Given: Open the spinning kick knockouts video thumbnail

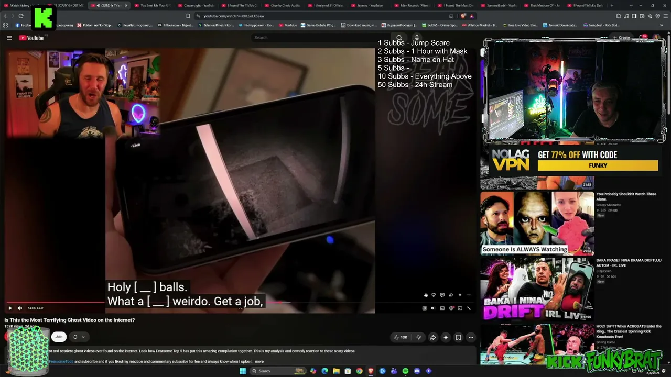Looking at the screenshot, I should pos(537,343).
